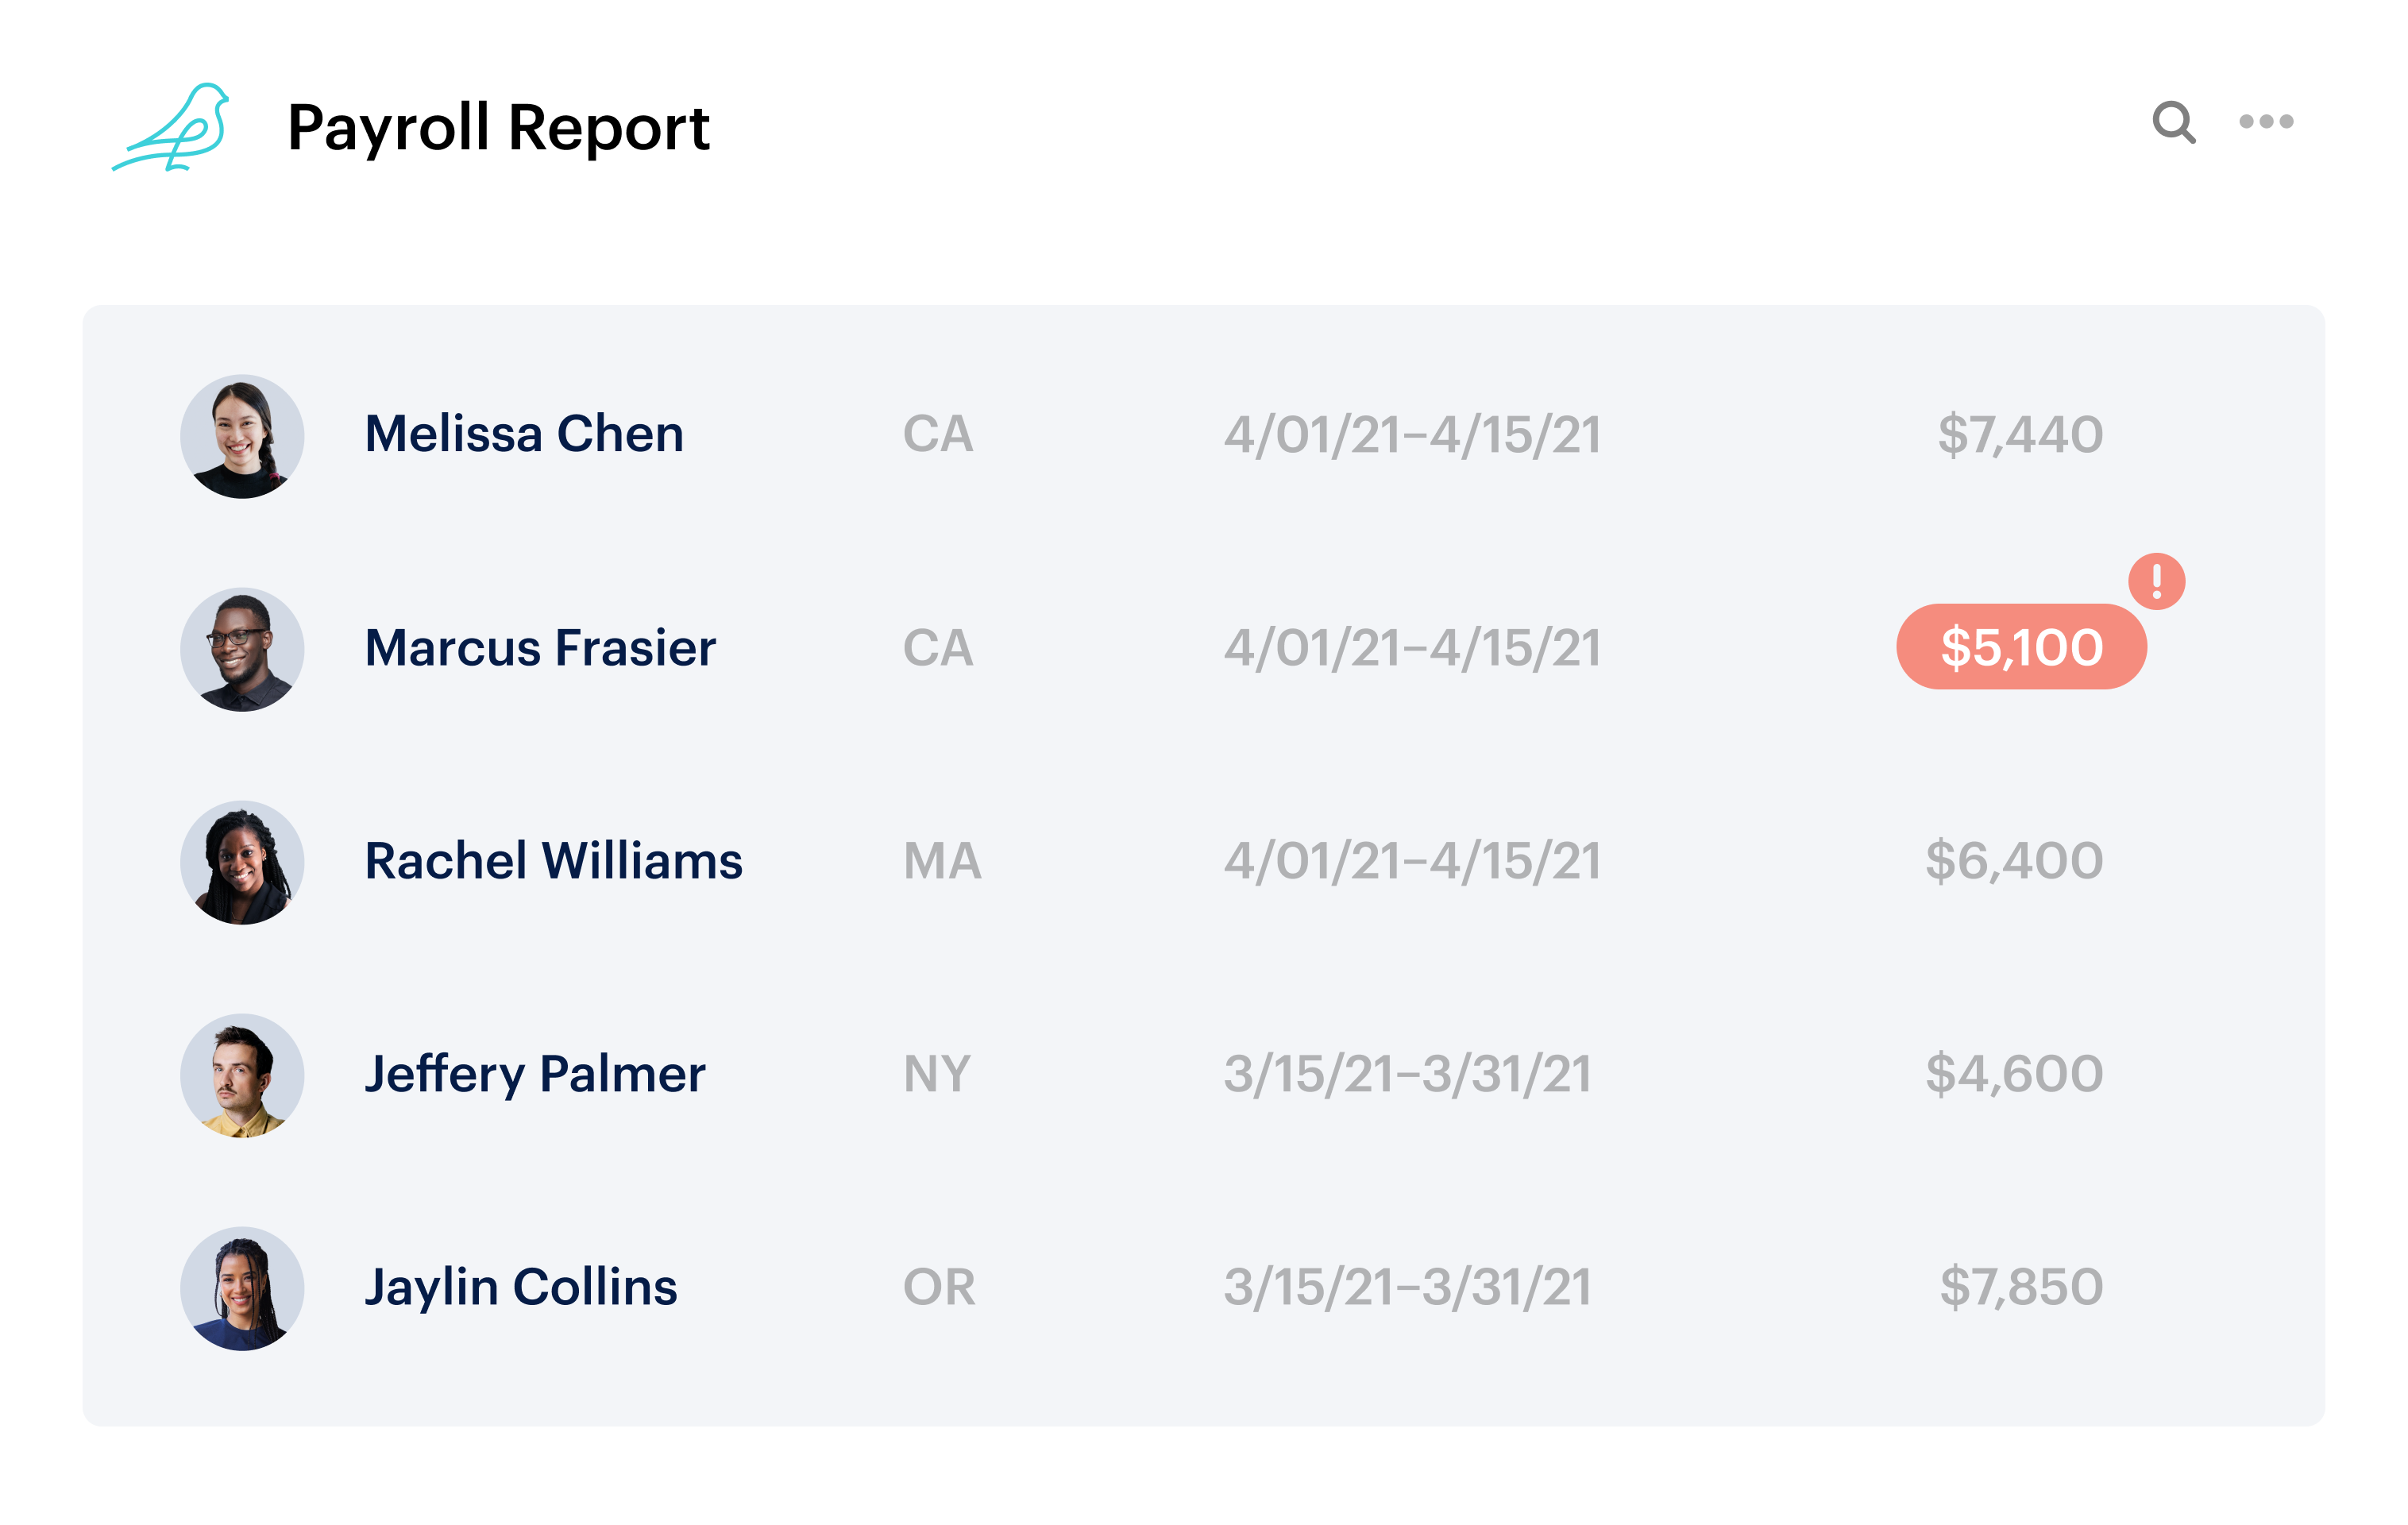Open the Marcus Frasier employee name

(x=540, y=647)
